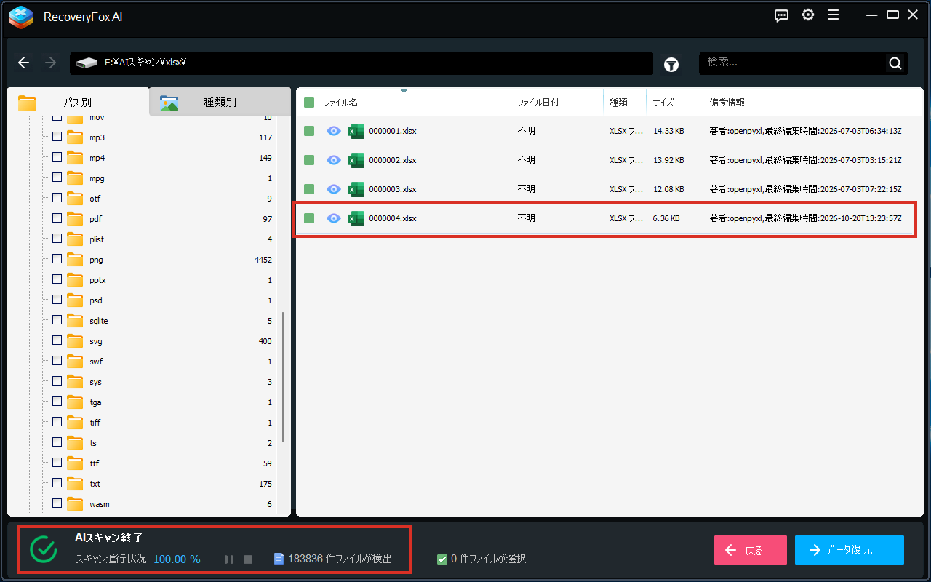The image size is (931, 582).
Task: Open the hamburger menu in title bar
Action: 834,15
